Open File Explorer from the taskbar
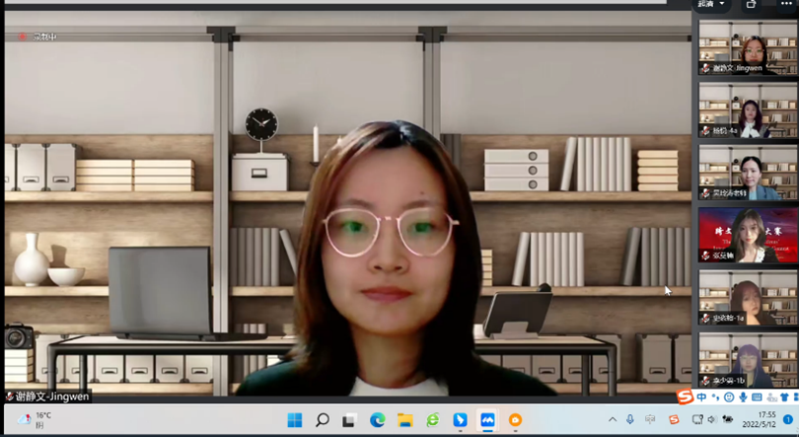 point(405,420)
